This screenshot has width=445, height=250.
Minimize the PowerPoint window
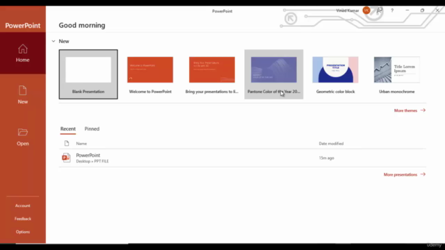(407, 10)
